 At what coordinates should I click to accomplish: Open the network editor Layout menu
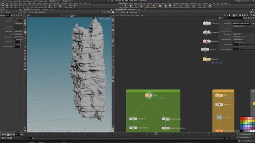[137, 15]
